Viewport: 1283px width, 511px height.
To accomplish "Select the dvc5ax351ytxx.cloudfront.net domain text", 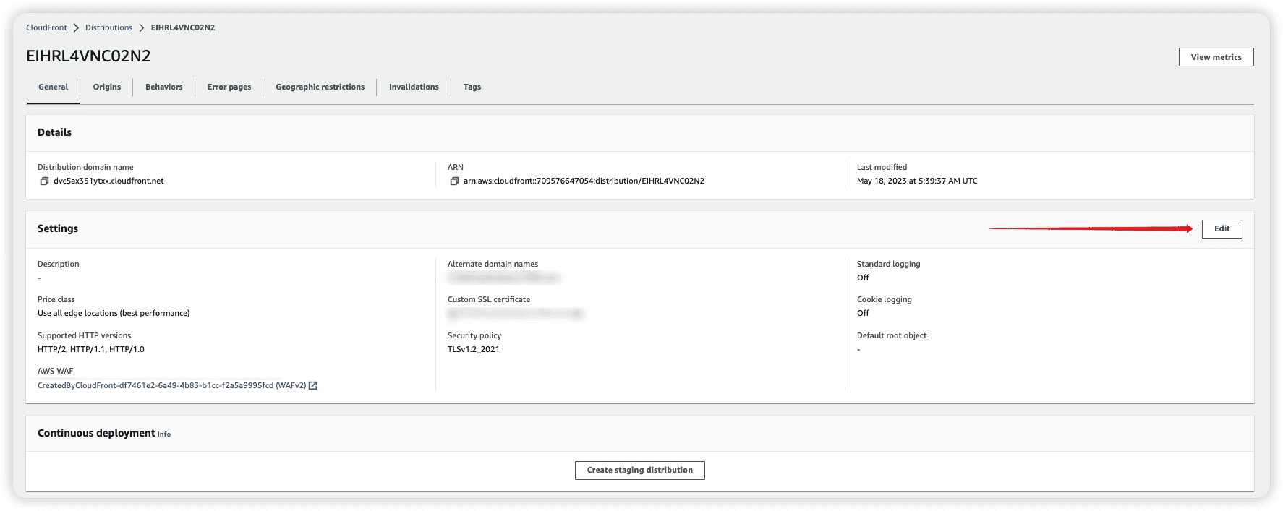I will [x=108, y=181].
